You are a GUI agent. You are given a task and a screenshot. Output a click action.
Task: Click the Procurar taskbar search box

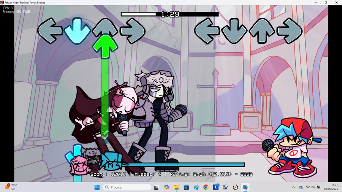127,187
